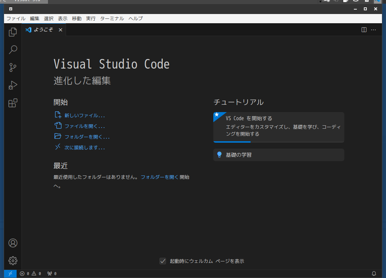The width and height of the screenshot is (386, 278).
Task: Close the ようこそ tab
Action: pos(61,30)
